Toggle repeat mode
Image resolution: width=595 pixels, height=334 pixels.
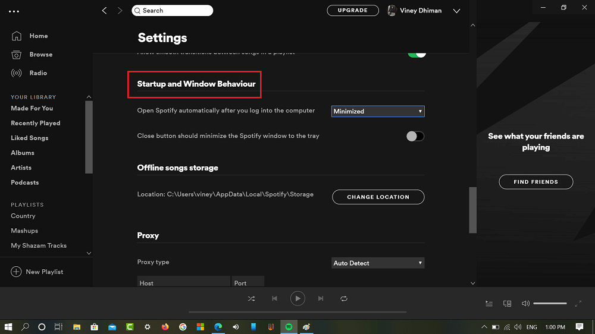coord(344,299)
